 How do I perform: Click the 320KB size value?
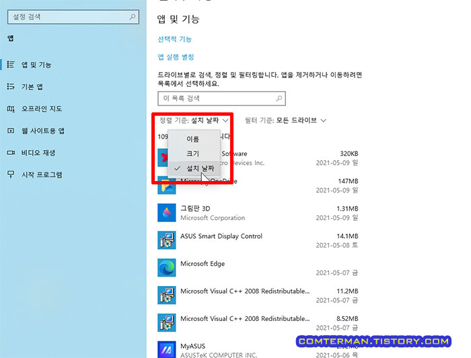pos(349,153)
